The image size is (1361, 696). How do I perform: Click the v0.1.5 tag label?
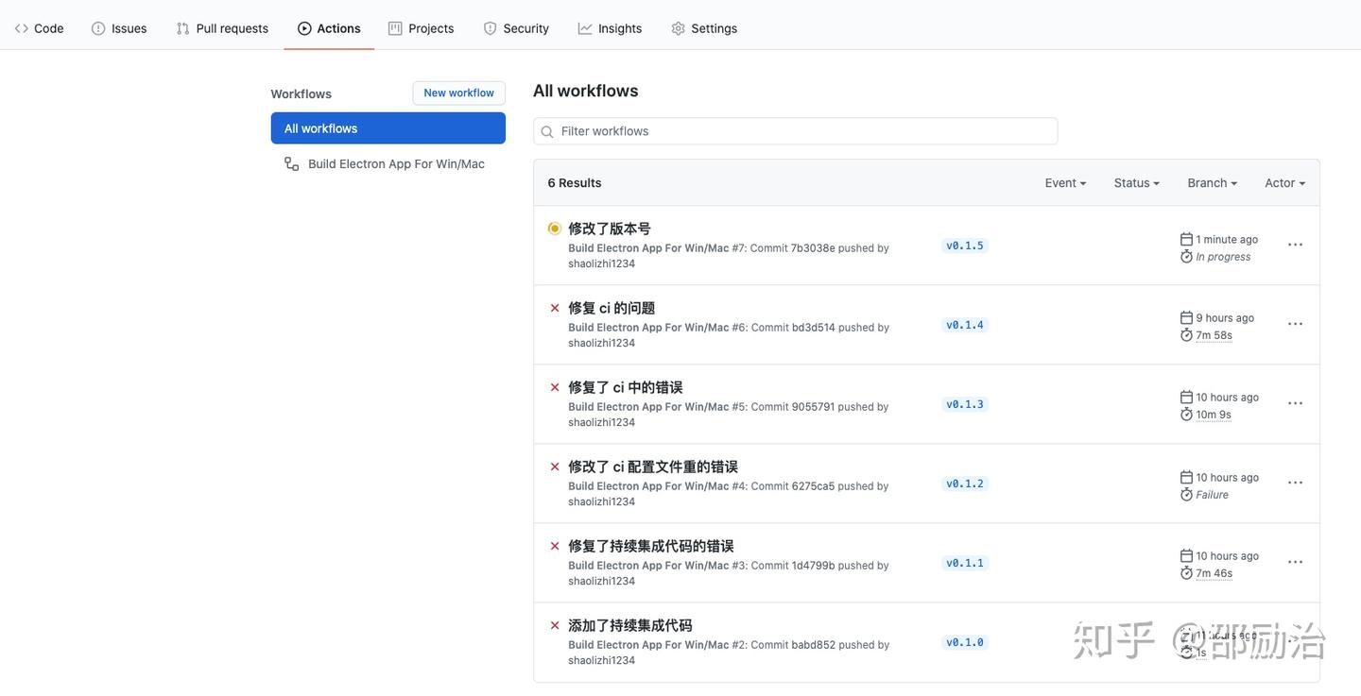[965, 246]
